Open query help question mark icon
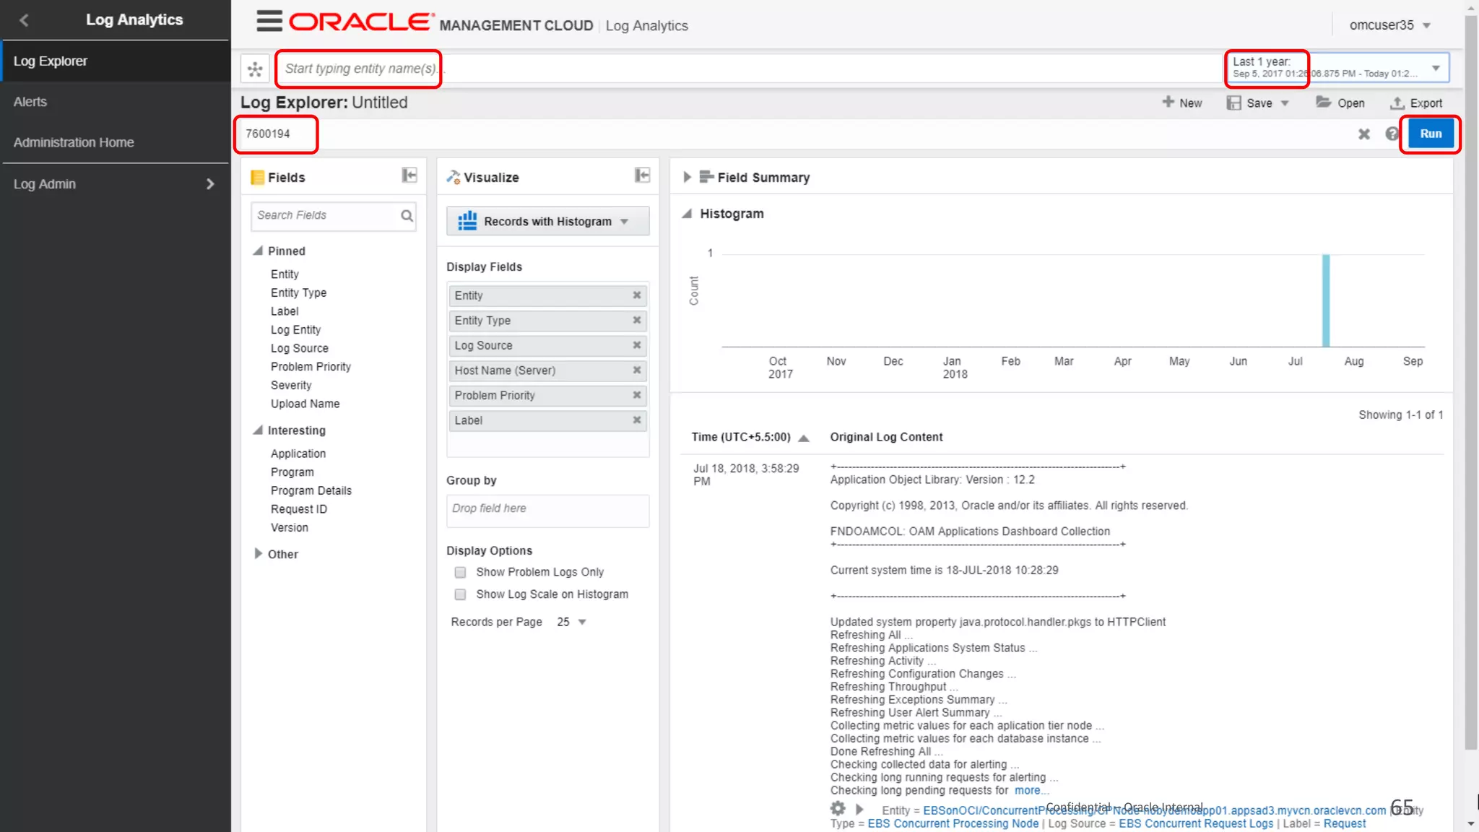This screenshot has height=832, width=1479. click(1392, 134)
